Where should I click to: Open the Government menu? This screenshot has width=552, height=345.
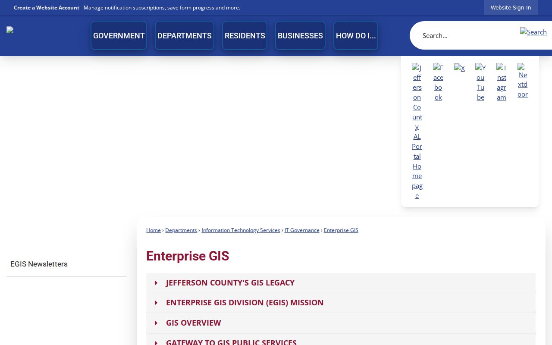119,36
